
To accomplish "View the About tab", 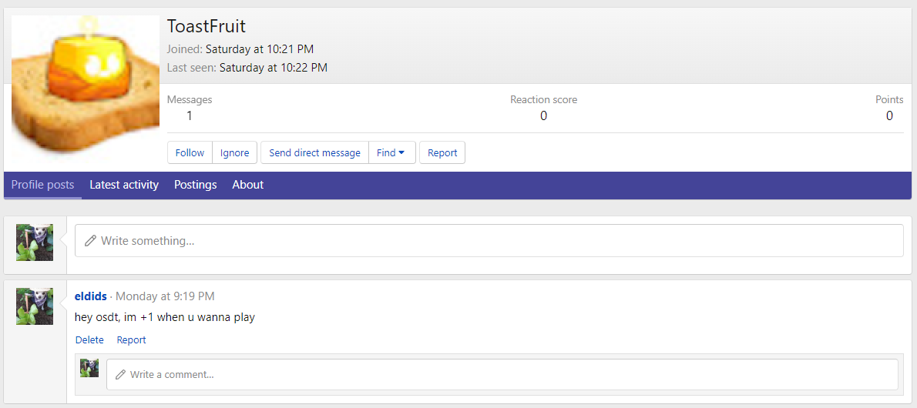I will [248, 185].
